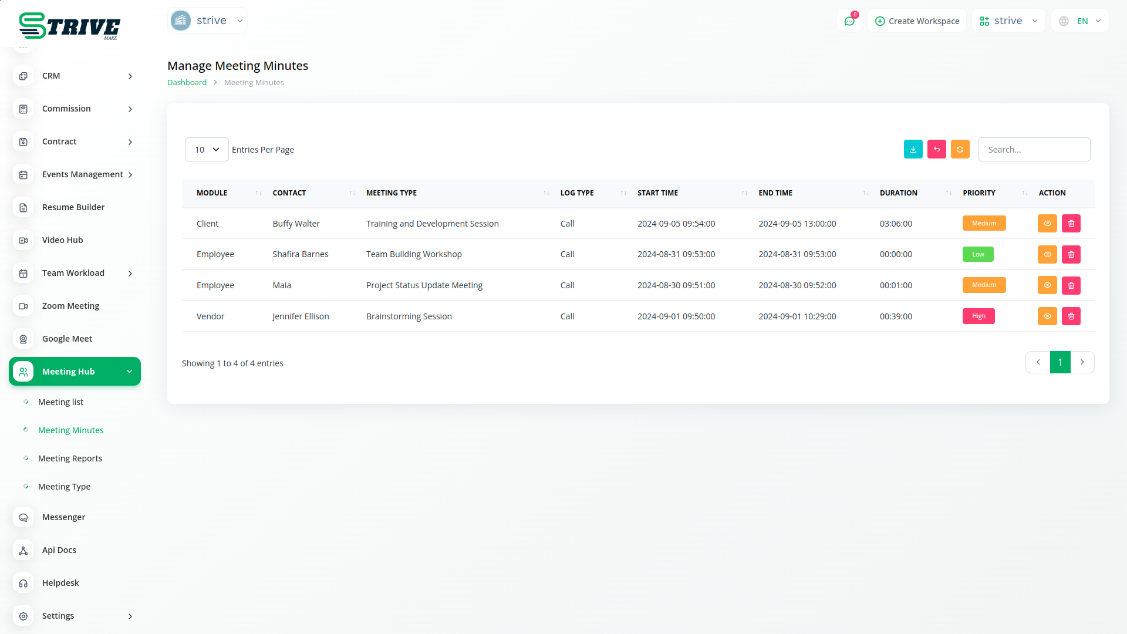
Task: Follow the Dashboard breadcrumb link
Action: click(x=187, y=82)
